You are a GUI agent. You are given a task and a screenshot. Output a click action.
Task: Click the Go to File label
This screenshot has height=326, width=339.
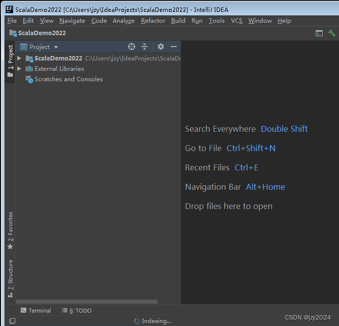point(203,148)
